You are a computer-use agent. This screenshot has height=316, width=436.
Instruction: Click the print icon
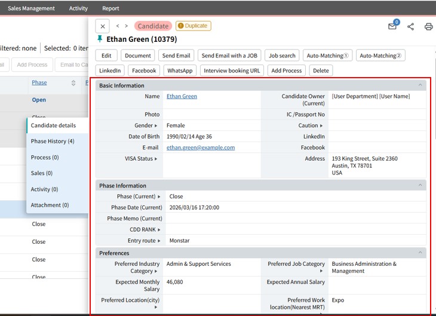pos(428,26)
